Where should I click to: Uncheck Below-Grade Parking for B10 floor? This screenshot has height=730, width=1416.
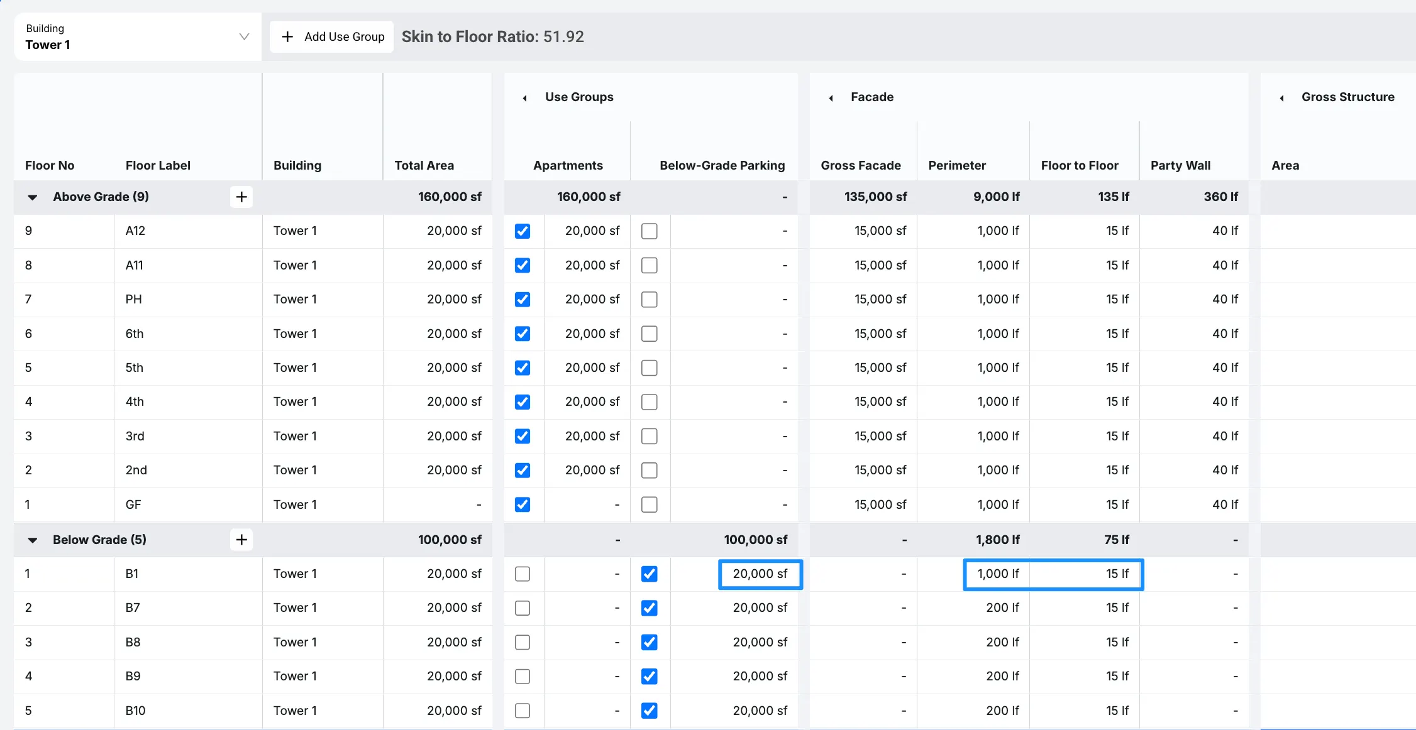650,711
